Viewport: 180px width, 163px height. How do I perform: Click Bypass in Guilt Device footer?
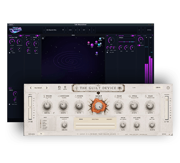pyautogui.click(x=164, y=134)
